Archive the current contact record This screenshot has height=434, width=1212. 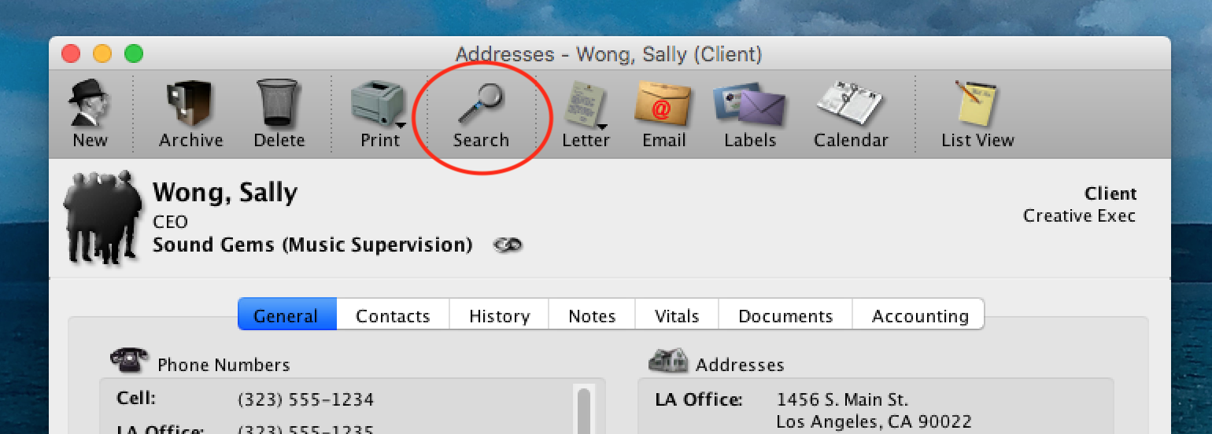click(x=190, y=105)
